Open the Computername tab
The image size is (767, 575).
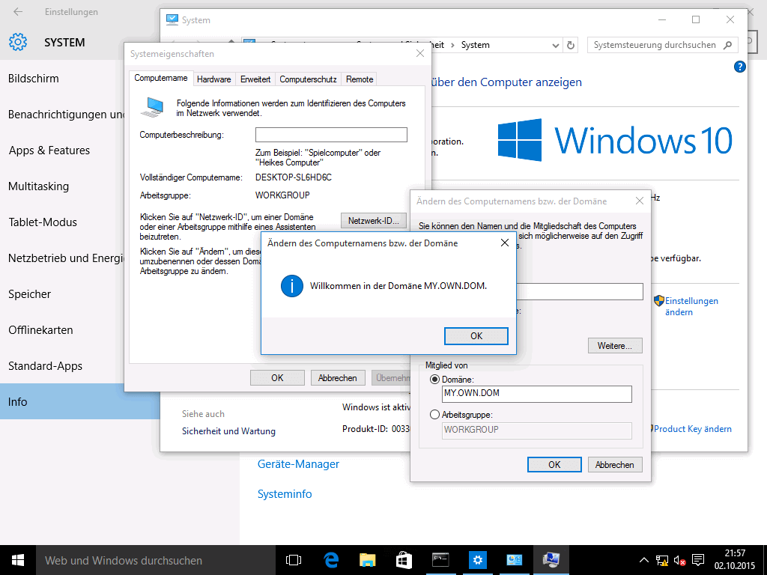coord(161,78)
